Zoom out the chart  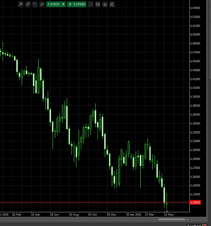click(x=21, y=4)
